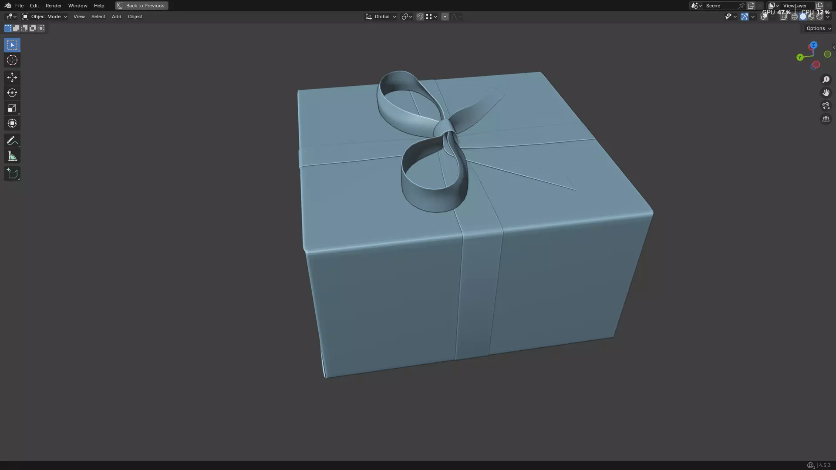Image resolution: width=836 pixels, height=470 pixels.
Task: Expand shading options dropdown arrow
Action: pyautogui.click(x=828, y=17)
